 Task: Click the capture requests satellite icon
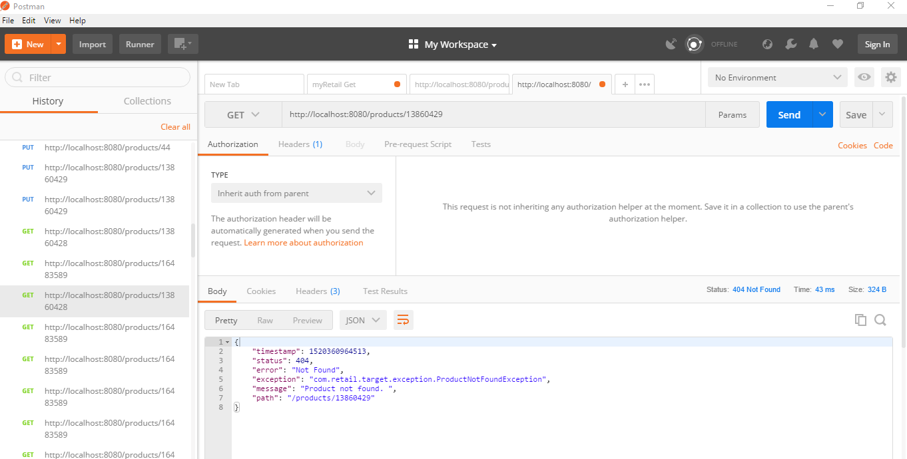[671, 44]
